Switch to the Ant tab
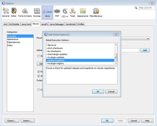 (6, 24)
